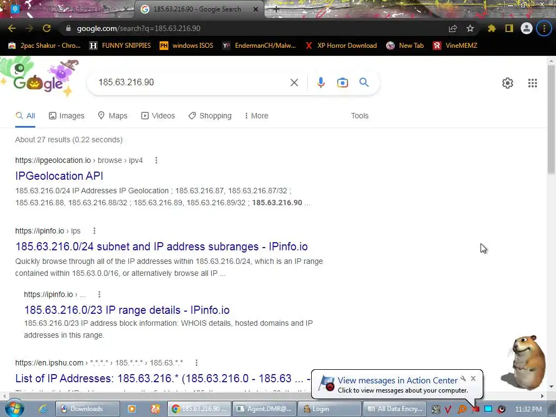Open the 2pac Shakur bookmark

point(45,46)
